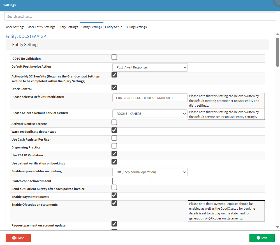
Task: Enable Use Cash Register Per User
Action: pyautogui.click(x=114, y=138)
